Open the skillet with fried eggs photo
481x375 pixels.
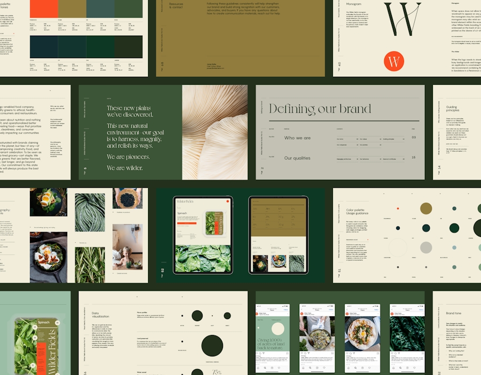pyautogui.click(x=49, y=257)
